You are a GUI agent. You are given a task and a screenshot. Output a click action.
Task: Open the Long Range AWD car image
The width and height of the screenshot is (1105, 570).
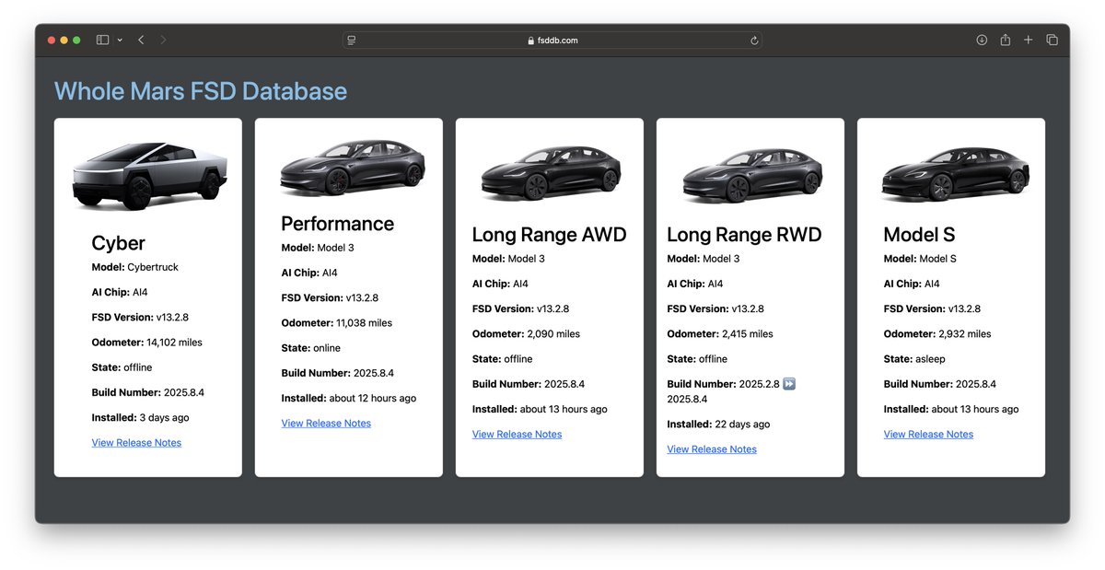tap(551, 172)
